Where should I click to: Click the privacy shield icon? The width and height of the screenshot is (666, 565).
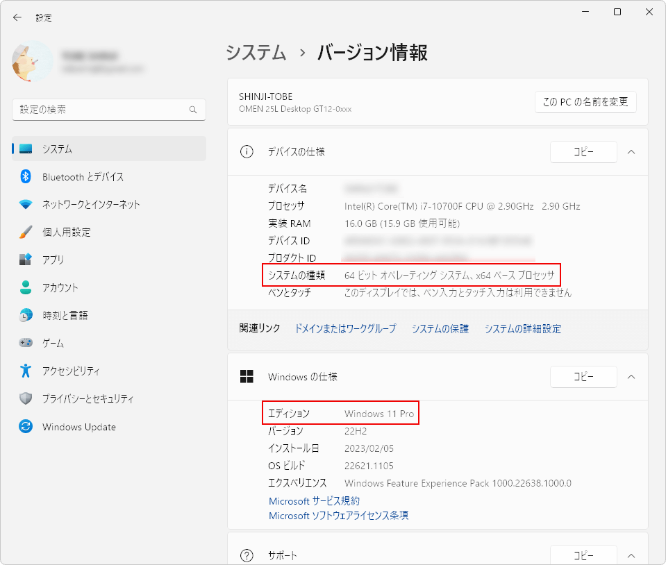click(26, 398)
